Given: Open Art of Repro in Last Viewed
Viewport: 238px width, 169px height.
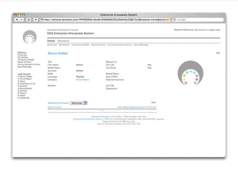Looking at the screenshot, I should click(26, 79).
